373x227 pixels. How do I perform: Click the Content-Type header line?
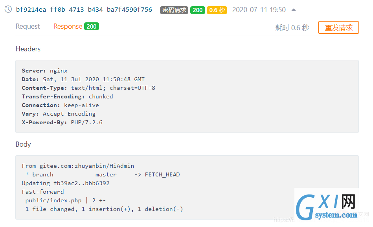88,88
